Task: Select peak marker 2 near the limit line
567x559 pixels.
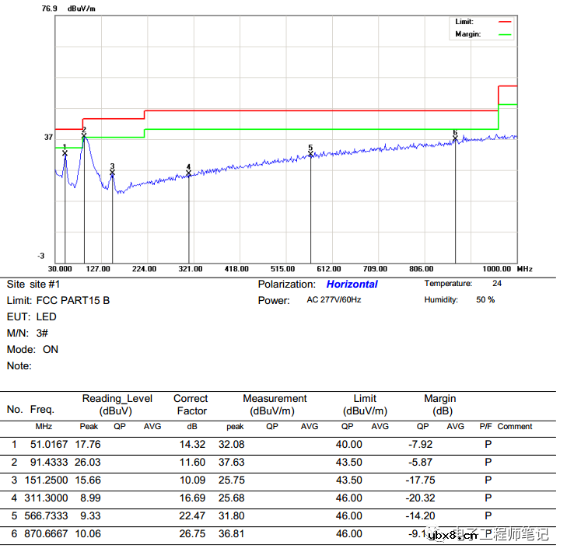Action: pos(84,135)
